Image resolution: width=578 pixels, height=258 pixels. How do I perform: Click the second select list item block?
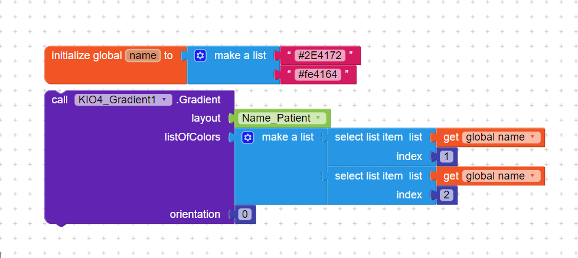tap(378, 176)
